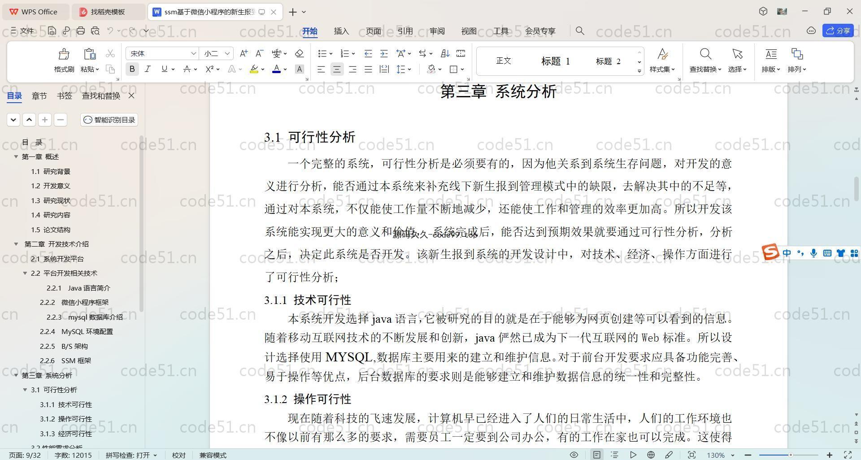861x460 pixels.
Task: Apply the font color A swatch
Action: pos(277,69)
